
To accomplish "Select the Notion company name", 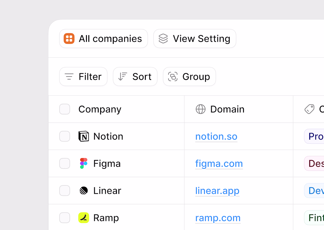I will [x=108, y=136].
